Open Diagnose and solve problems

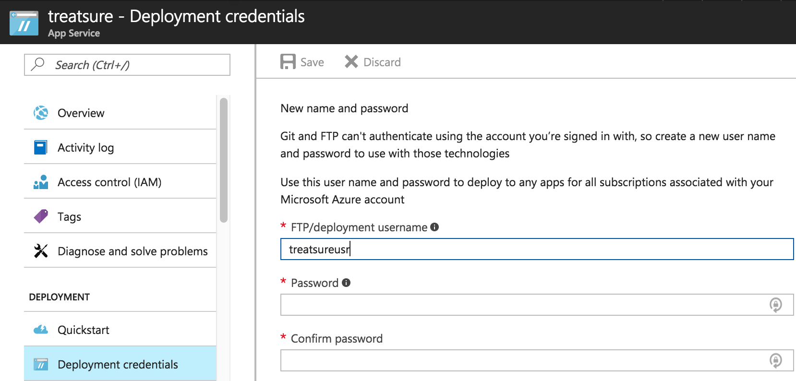tap(120, 251)
